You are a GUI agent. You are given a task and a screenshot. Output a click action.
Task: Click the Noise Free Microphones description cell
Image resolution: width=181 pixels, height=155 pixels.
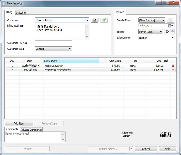71,70
